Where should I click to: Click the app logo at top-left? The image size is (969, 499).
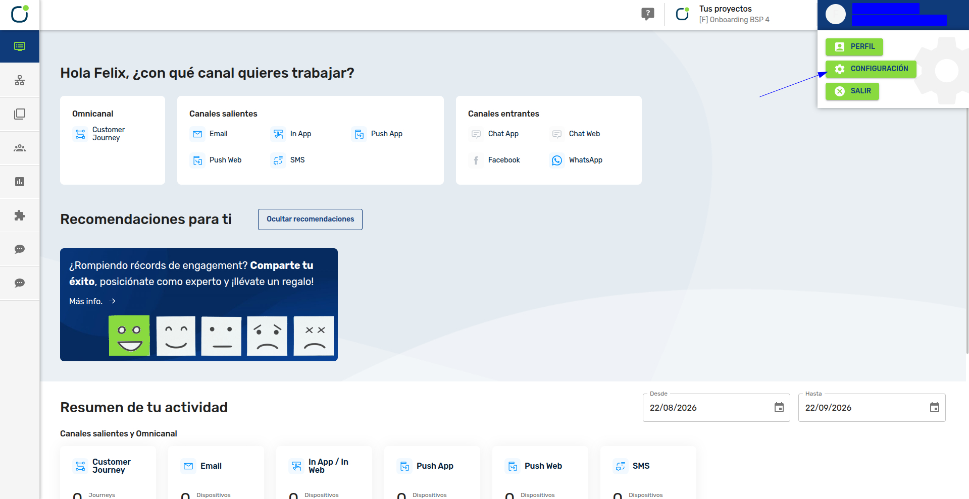click(20, 14)
